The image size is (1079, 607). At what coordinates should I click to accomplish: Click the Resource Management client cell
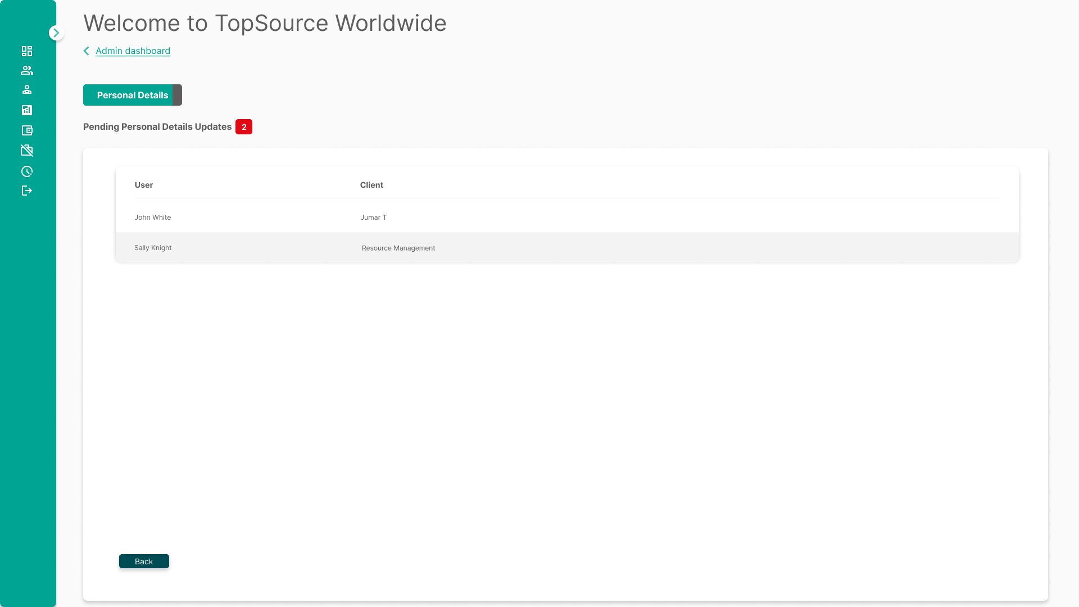[398, 248]
